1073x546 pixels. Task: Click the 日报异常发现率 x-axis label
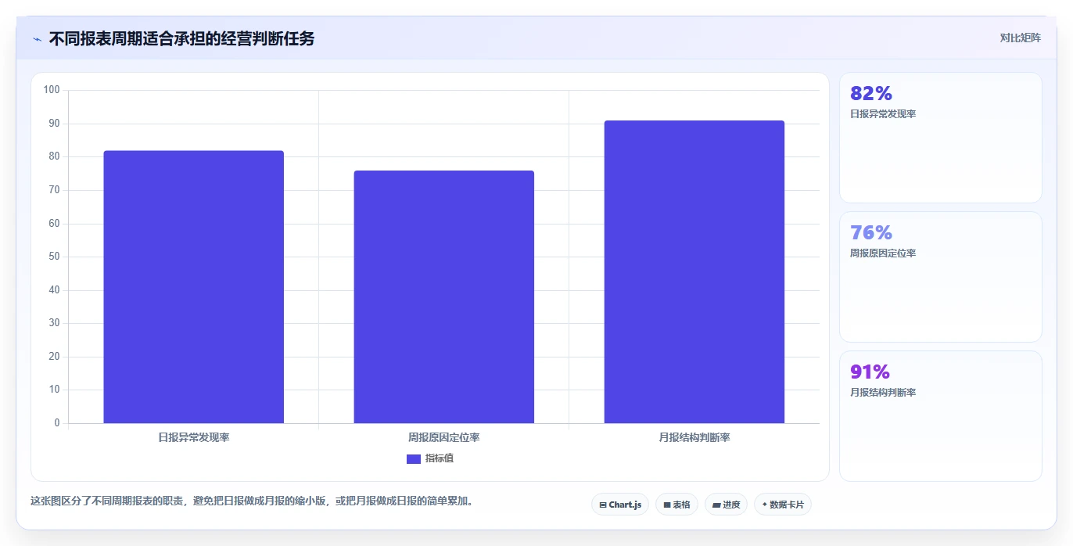193,437
